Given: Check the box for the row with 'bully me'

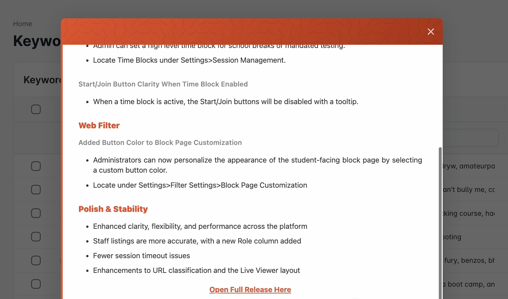Looking at the screenshot, I should click(x=36, y=190).
